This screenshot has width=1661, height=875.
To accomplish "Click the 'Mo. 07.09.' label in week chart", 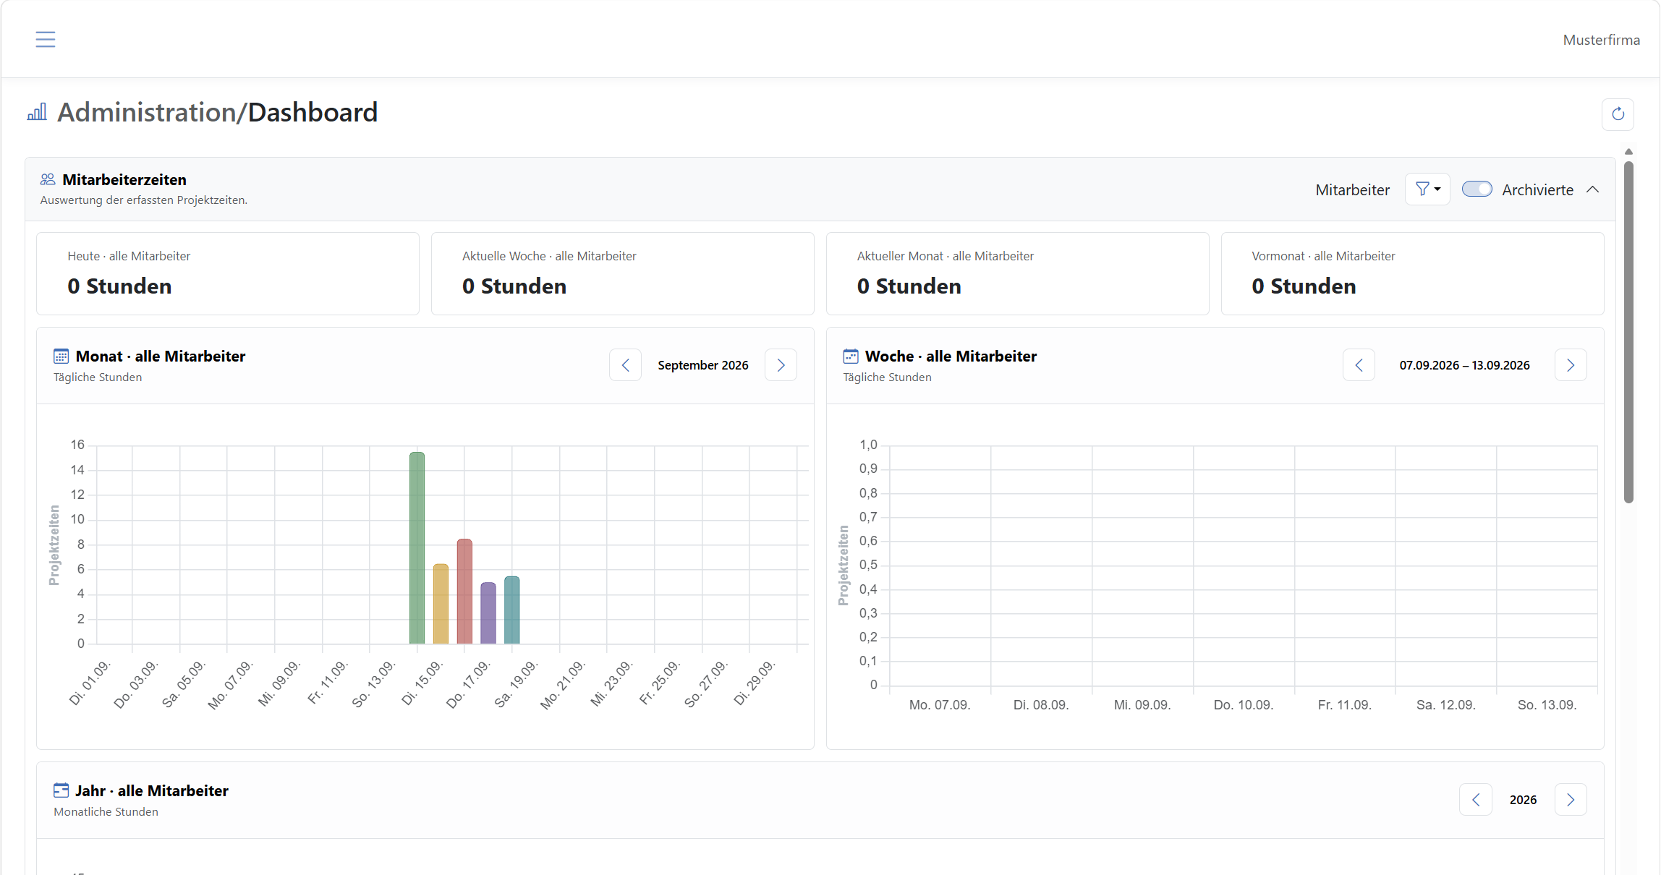I will pyautogui.click(x=940, y=705).
